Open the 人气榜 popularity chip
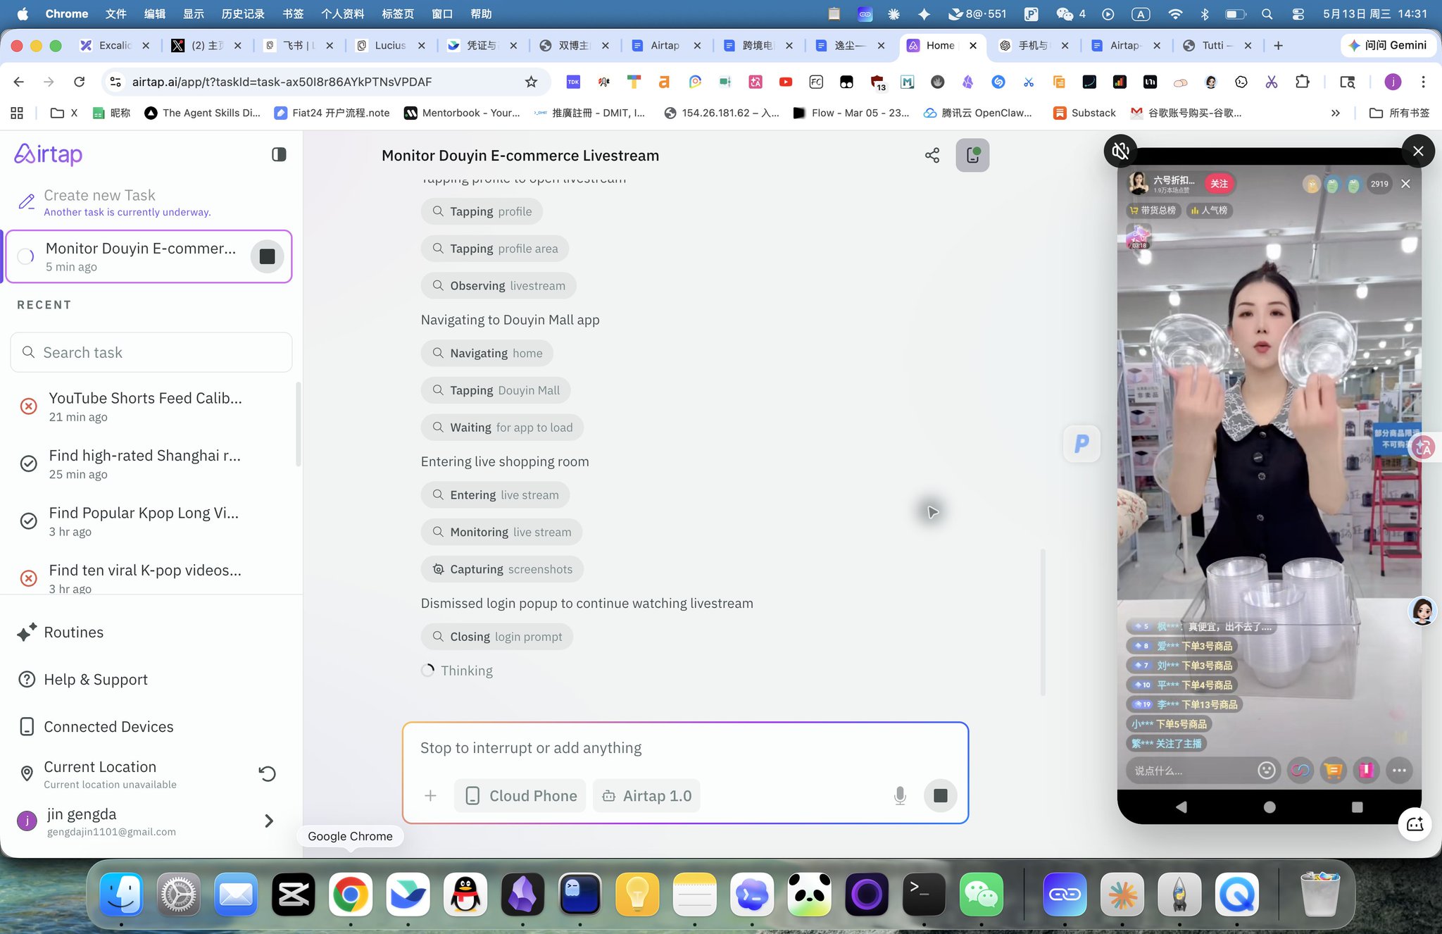 (x=1209, y=211)
